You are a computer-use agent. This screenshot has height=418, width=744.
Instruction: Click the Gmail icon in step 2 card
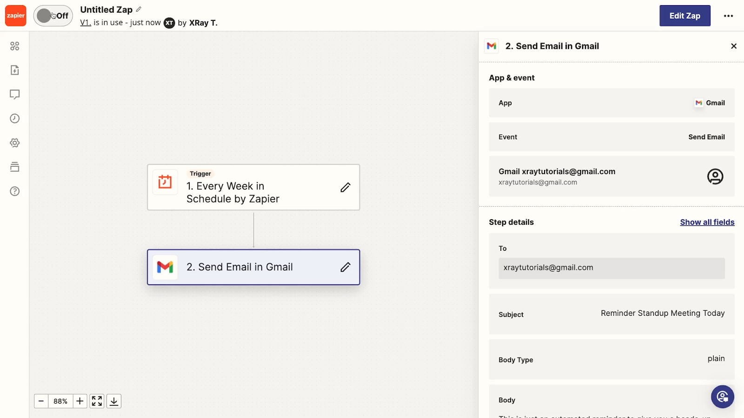[x=165, y=267]
